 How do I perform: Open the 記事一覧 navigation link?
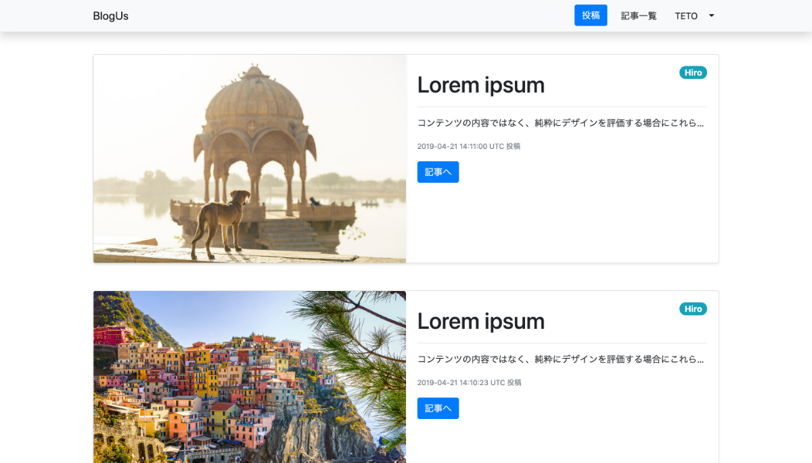639,16
